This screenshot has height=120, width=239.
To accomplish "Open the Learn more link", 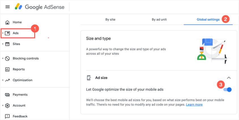I will click(194, 105).
